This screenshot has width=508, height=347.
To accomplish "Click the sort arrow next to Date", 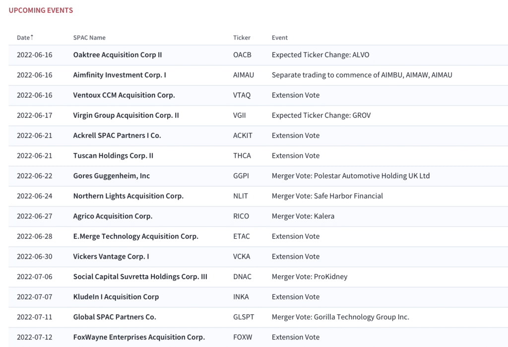I will (x=32, y=37).
